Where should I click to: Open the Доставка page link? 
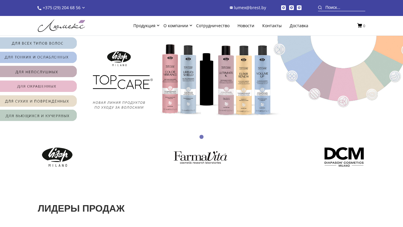tap(299, 26)
